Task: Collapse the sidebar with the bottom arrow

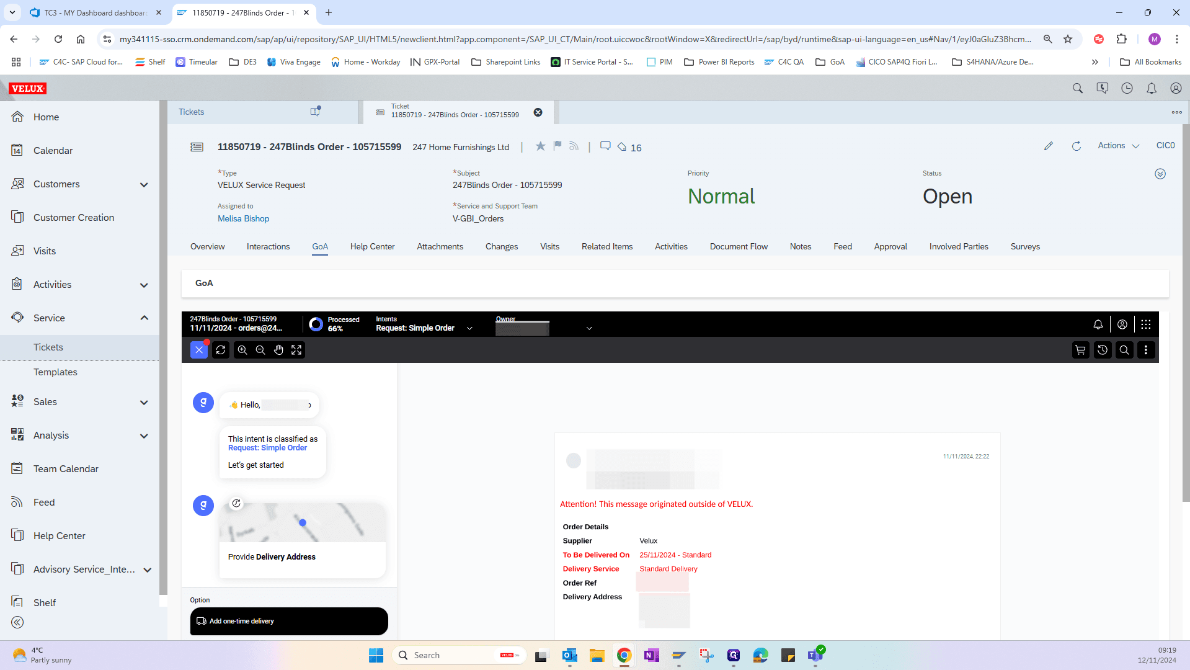Action: pos(17,622)
